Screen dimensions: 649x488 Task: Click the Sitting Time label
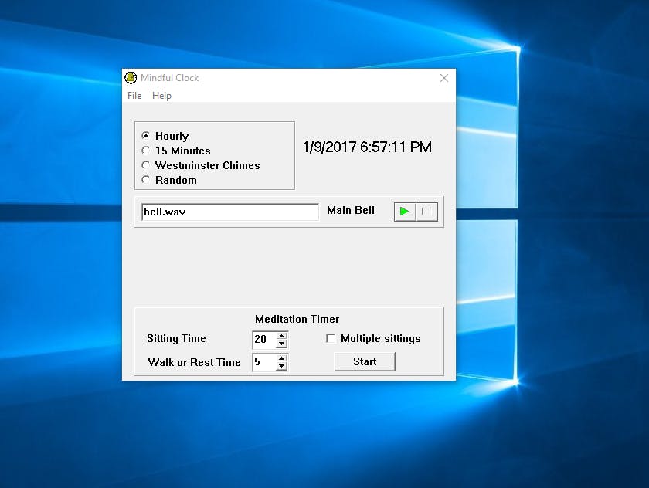(x=176, y=339)
